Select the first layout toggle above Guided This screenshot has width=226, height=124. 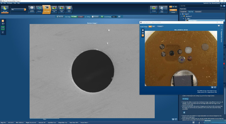[x=171, y=7]
